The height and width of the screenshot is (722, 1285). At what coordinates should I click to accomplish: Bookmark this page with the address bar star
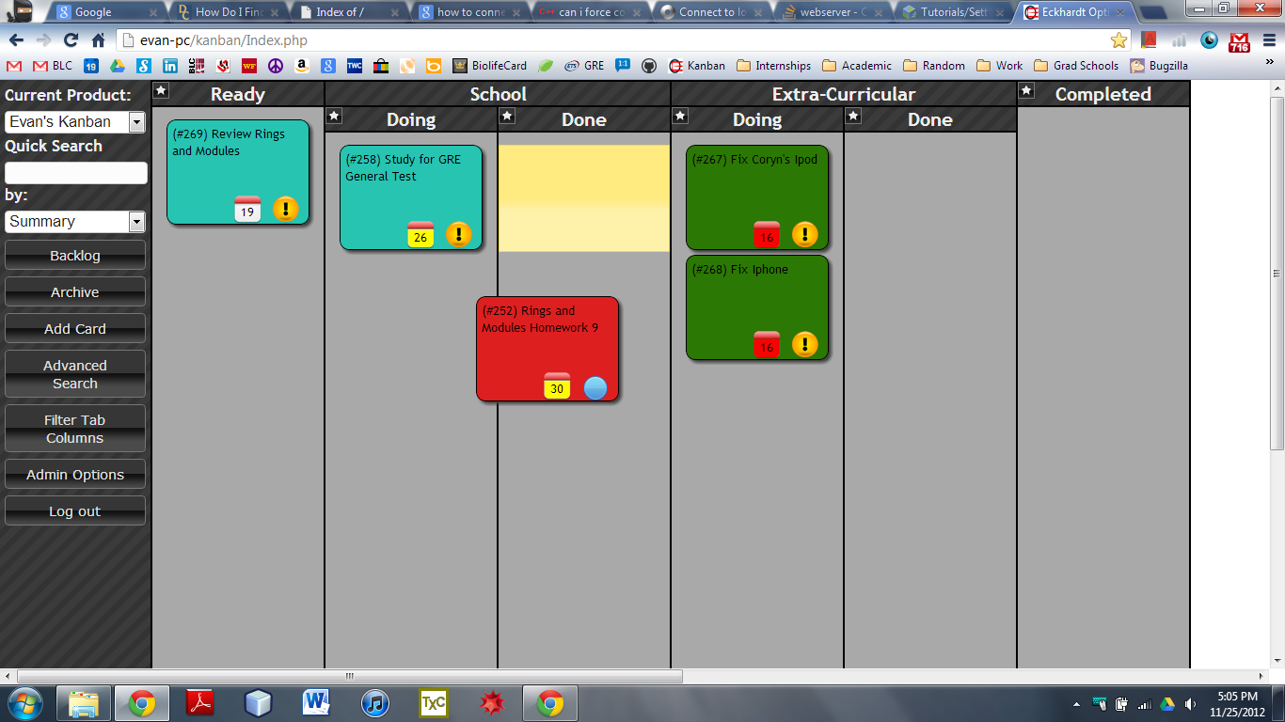click(x=1118, y=40)
